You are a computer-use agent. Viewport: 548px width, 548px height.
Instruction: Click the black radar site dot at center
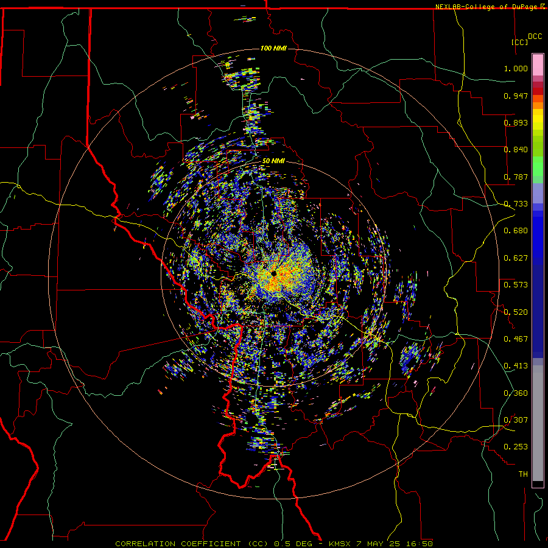click(273, 273)
